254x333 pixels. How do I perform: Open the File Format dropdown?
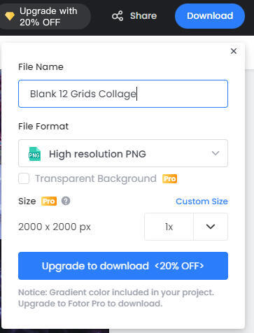(x=123, y=153)
